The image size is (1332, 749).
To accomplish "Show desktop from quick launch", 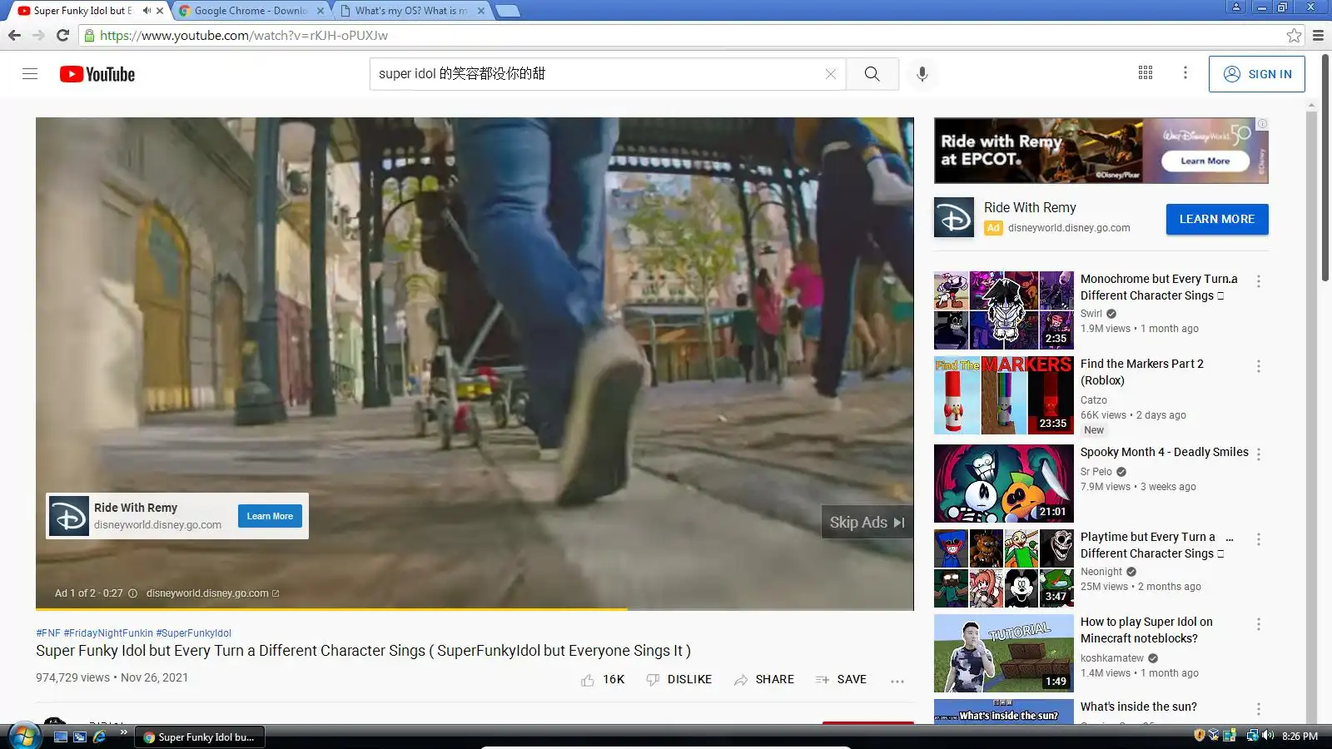I will click(x=61, y=737).
